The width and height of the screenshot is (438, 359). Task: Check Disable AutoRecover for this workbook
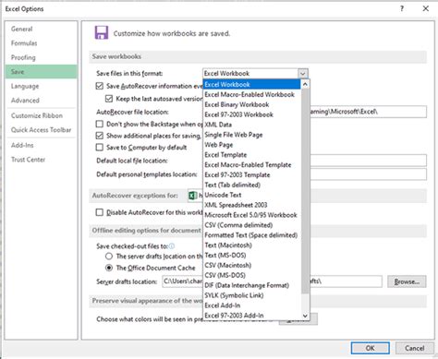100,212
